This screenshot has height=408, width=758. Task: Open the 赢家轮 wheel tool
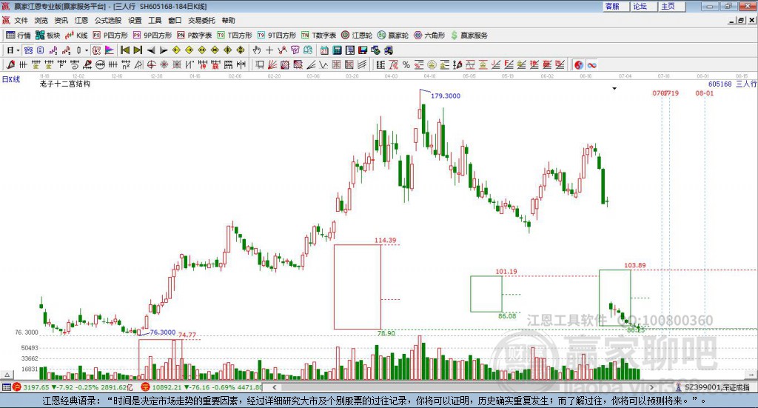coord(393,36)
